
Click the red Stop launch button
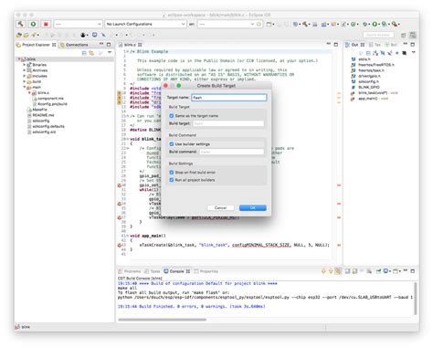(x=46, y=24)
